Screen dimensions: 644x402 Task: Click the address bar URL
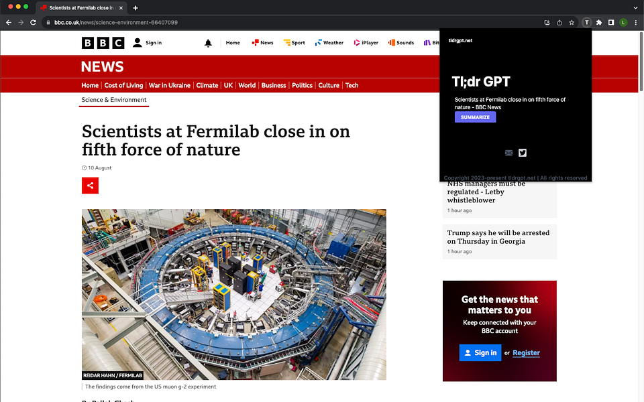click(x=116, y=23)
